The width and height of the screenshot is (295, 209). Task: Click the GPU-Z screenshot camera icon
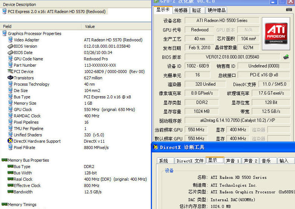pos(289,9)
